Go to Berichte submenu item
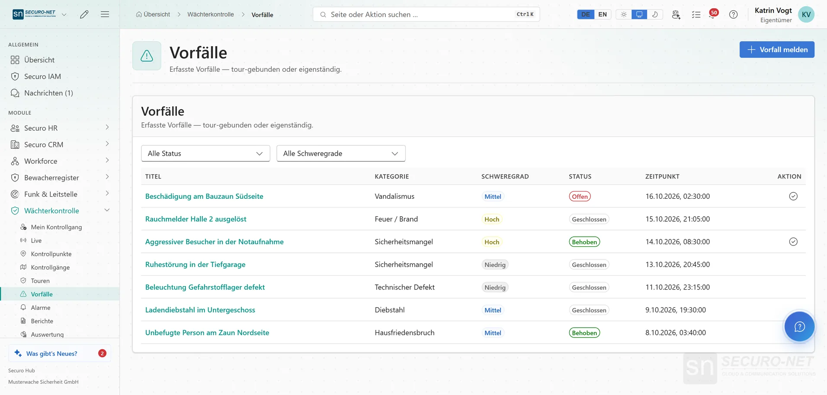Screen dimensions: 827x395 (42, 321)
